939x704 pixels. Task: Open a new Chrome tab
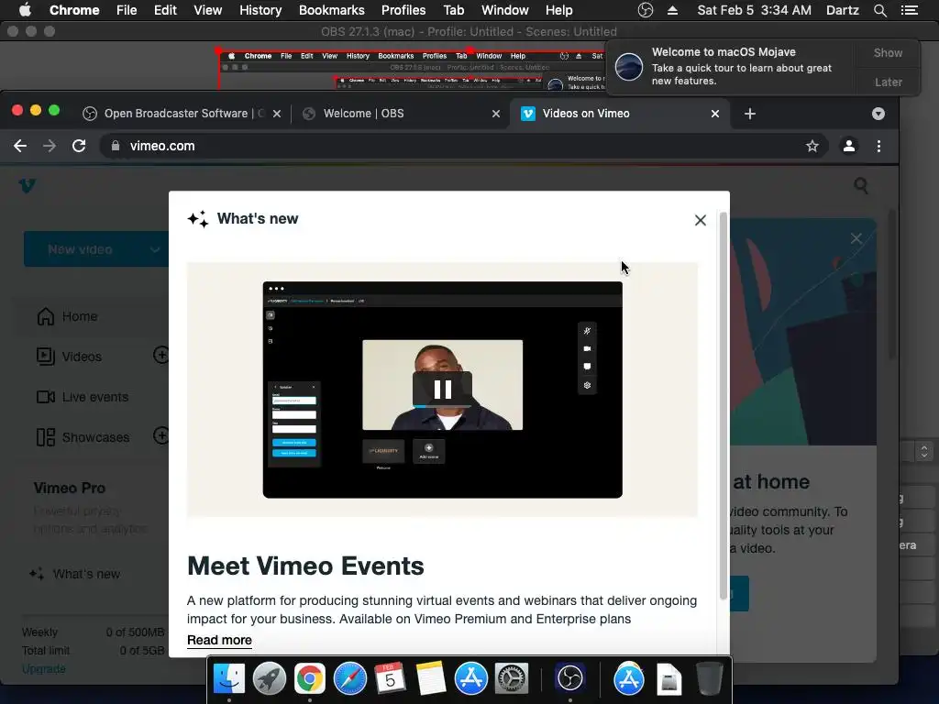(x=750, y=114)
